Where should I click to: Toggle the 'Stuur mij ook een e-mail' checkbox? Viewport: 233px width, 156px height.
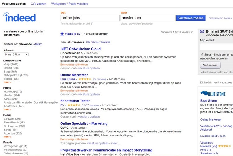pyautogui.click(x=202, y=54)
